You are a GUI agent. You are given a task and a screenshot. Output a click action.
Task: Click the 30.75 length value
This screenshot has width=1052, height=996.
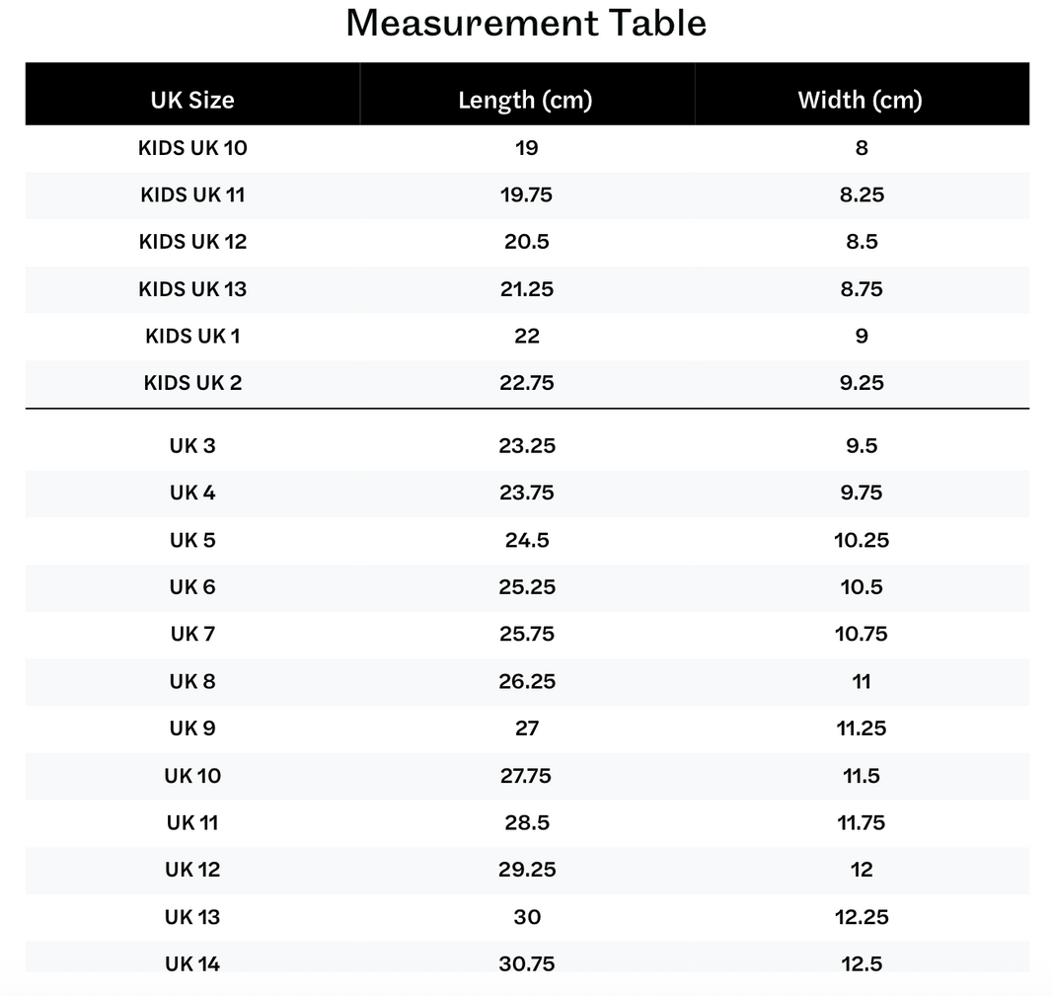(526, 963)
